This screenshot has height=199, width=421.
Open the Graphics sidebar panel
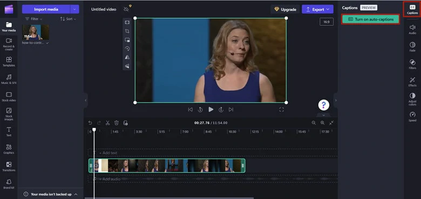pos(9,150)
